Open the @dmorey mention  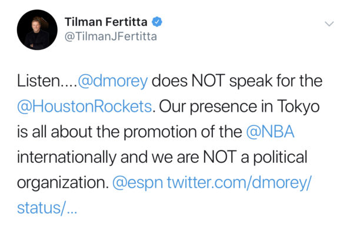click(x=113, y=81)
